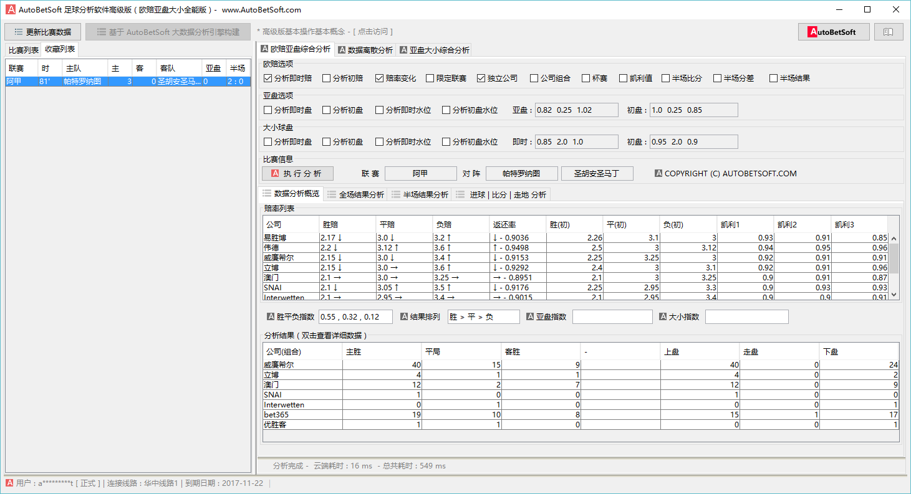Screen dimensions: 911x494
Task: Check 分析初盘水位 in 亚盘选项
Action: pyautogui.click(x=446, y=110)
